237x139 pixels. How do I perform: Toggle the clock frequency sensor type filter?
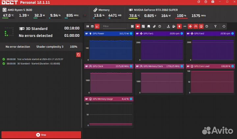[196, 26]
